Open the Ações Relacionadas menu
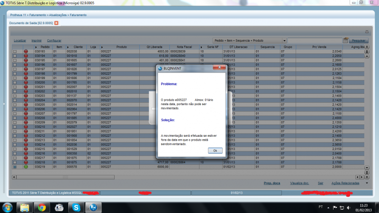 click(x=345, y=183)
